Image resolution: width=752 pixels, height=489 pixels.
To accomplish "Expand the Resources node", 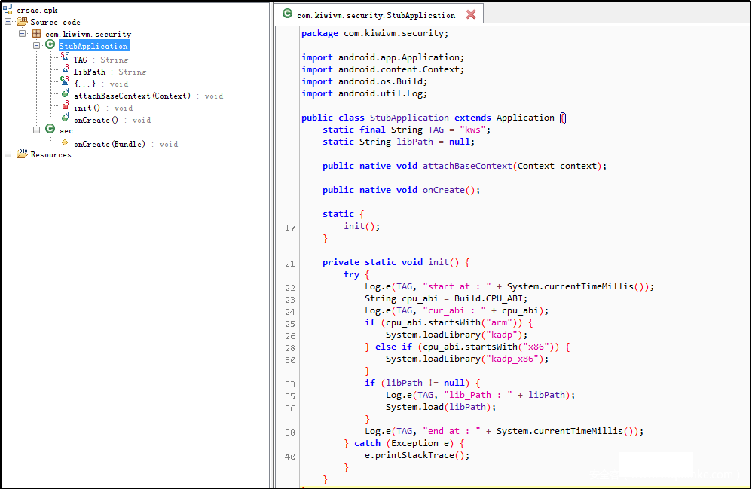I will 8,154.
